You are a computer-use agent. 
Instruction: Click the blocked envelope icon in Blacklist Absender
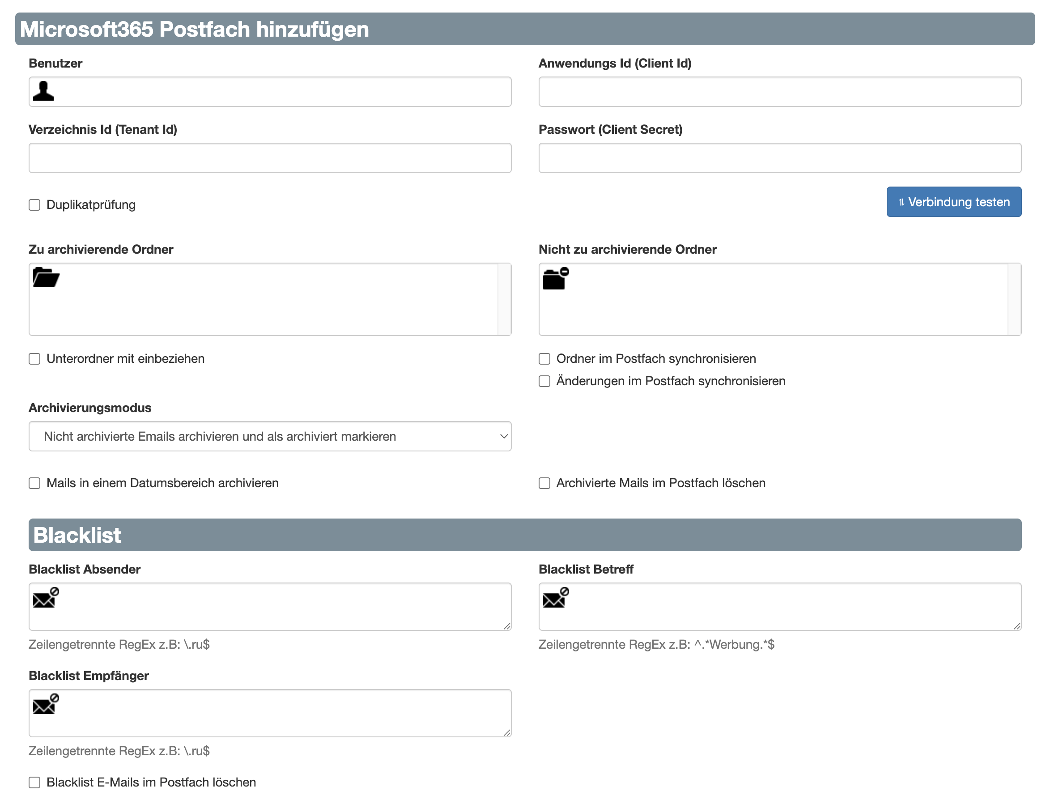point(46,597)
